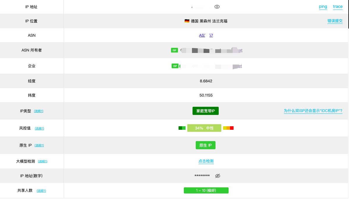Click the 经度 row label

[32, 81]
